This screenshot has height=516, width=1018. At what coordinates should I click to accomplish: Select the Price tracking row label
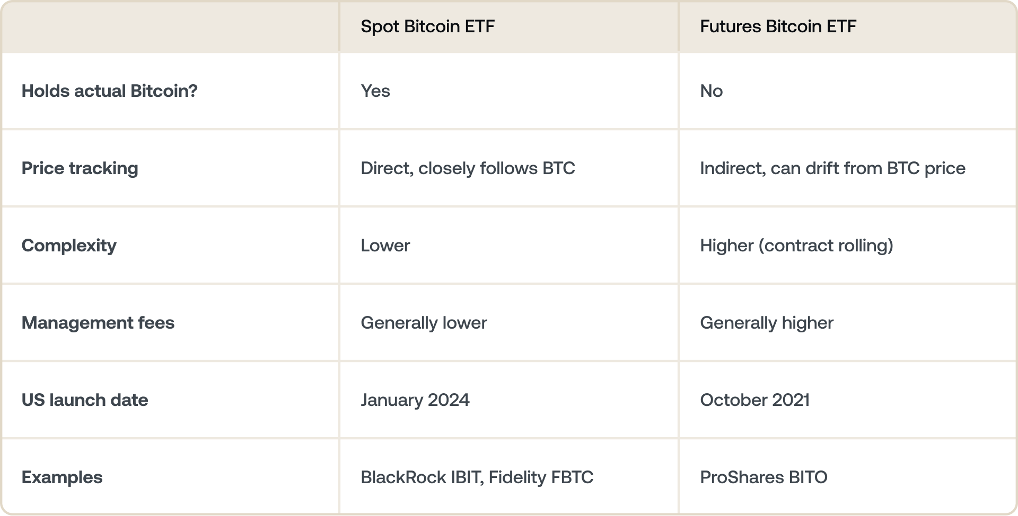pos(80,168)
